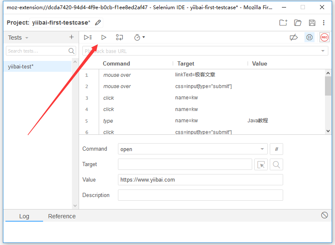This screenshot has height=245, width=335.
Task: Toggle the enable/disable command button
Action: click(x=276, y=149)
